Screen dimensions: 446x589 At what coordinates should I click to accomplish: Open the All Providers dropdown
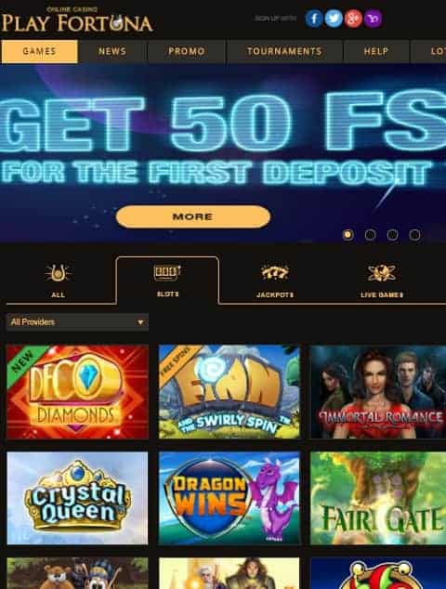pos(77,322)
